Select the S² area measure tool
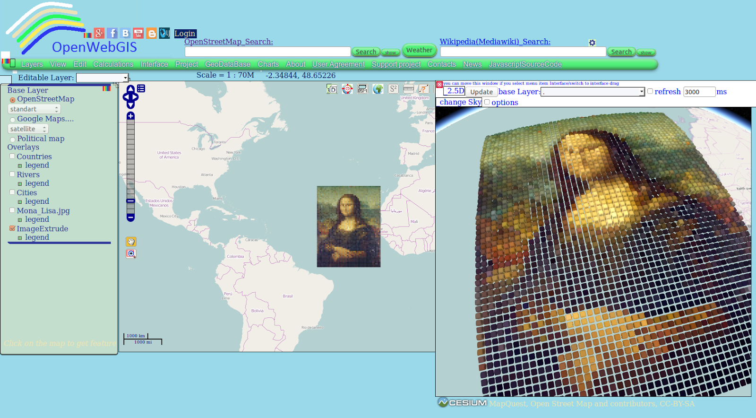 [x=393, y=89]
